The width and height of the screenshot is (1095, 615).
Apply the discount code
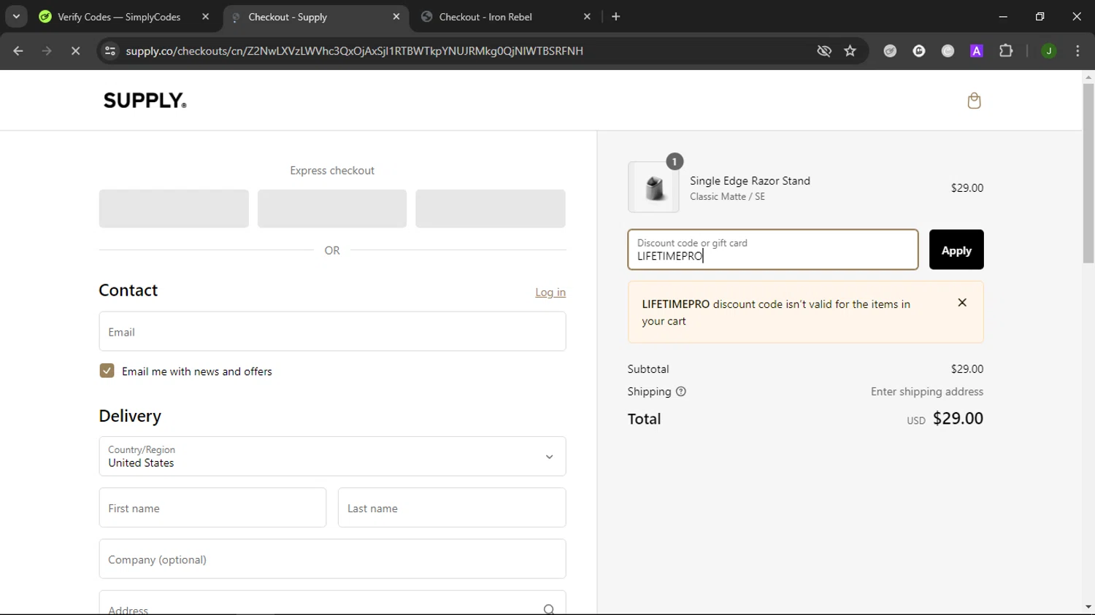click(x=956, y=250)
